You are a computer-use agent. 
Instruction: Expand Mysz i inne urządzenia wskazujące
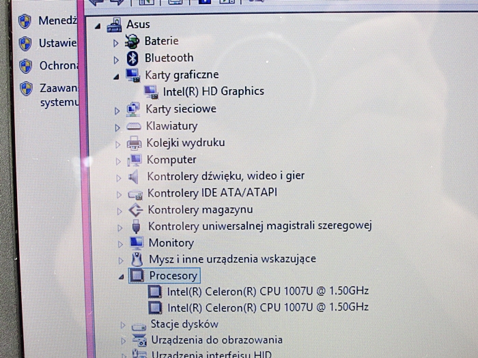[x=121, y=260]
